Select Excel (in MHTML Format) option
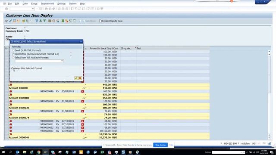 (13, 50)
